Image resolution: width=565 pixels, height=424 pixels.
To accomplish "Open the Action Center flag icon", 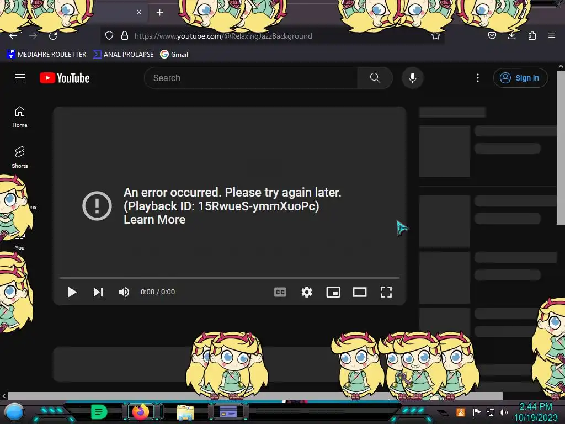I will coord(477,412).
